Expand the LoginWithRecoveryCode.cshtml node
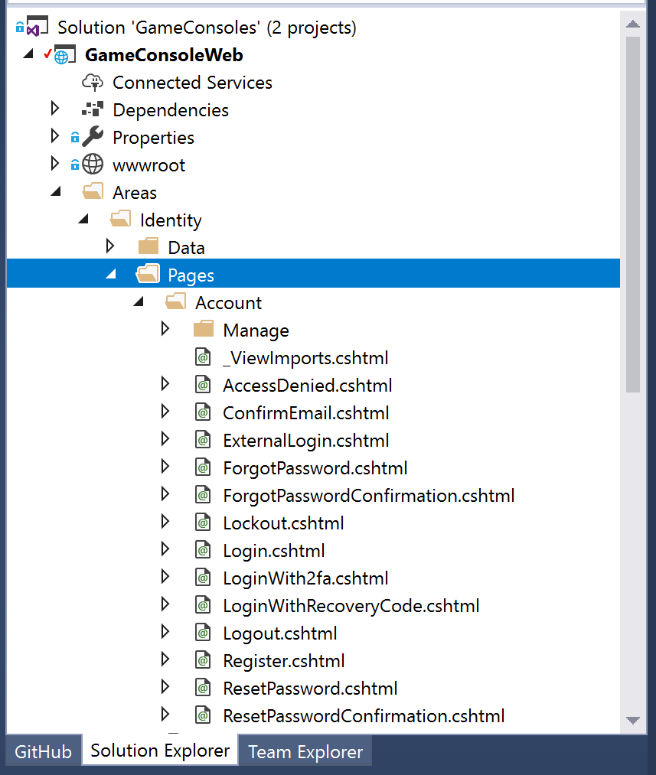 tap(165, 605)
